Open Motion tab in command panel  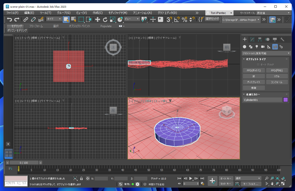(267, 39)
